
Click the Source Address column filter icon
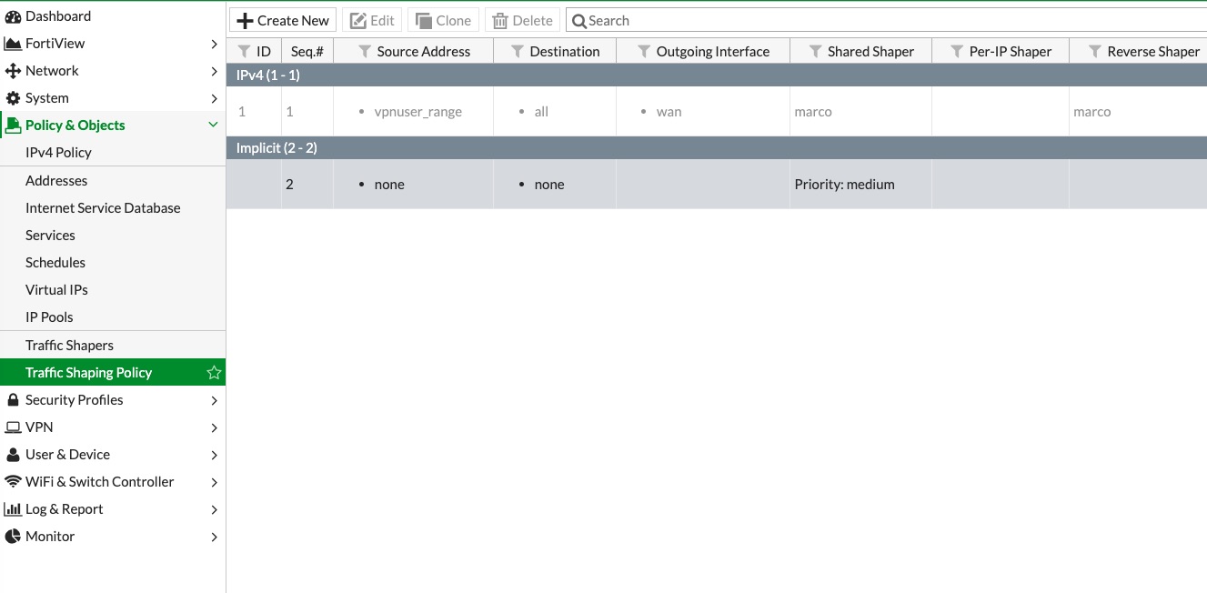coord(365,52)
